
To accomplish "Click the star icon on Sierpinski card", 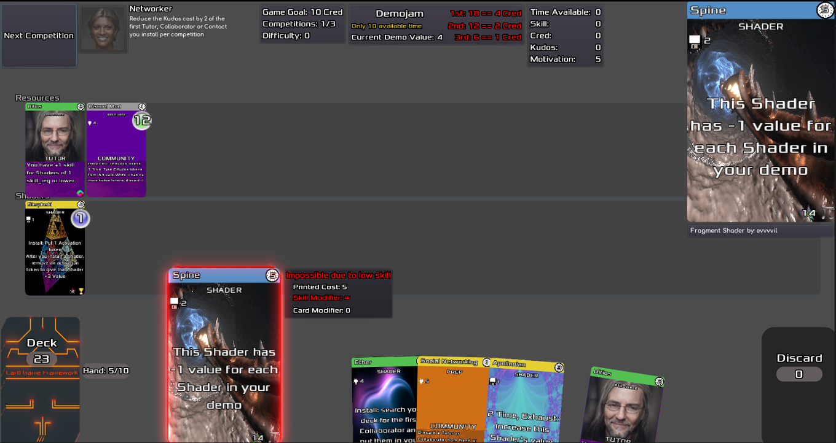I will 73,291.
